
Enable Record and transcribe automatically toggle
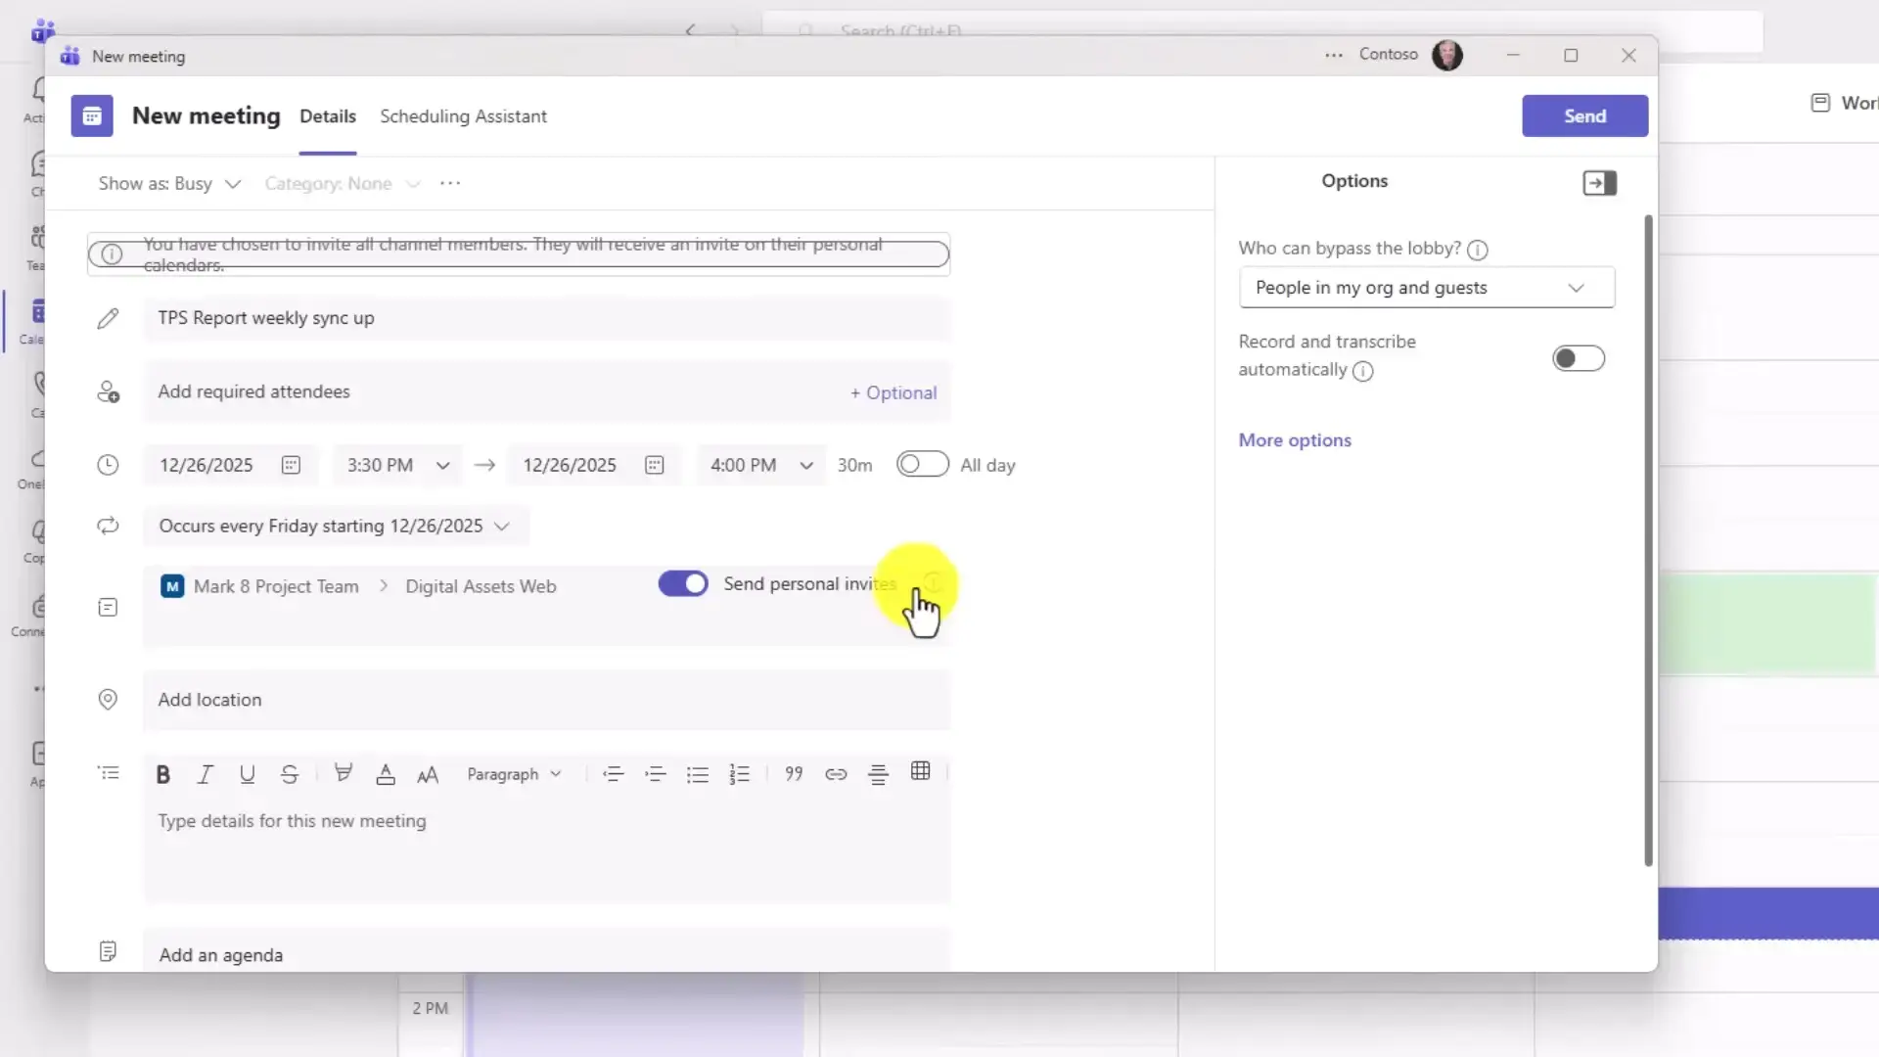1579,358
